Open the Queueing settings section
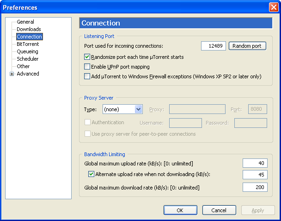281x221 pixels. coord(27,51)
